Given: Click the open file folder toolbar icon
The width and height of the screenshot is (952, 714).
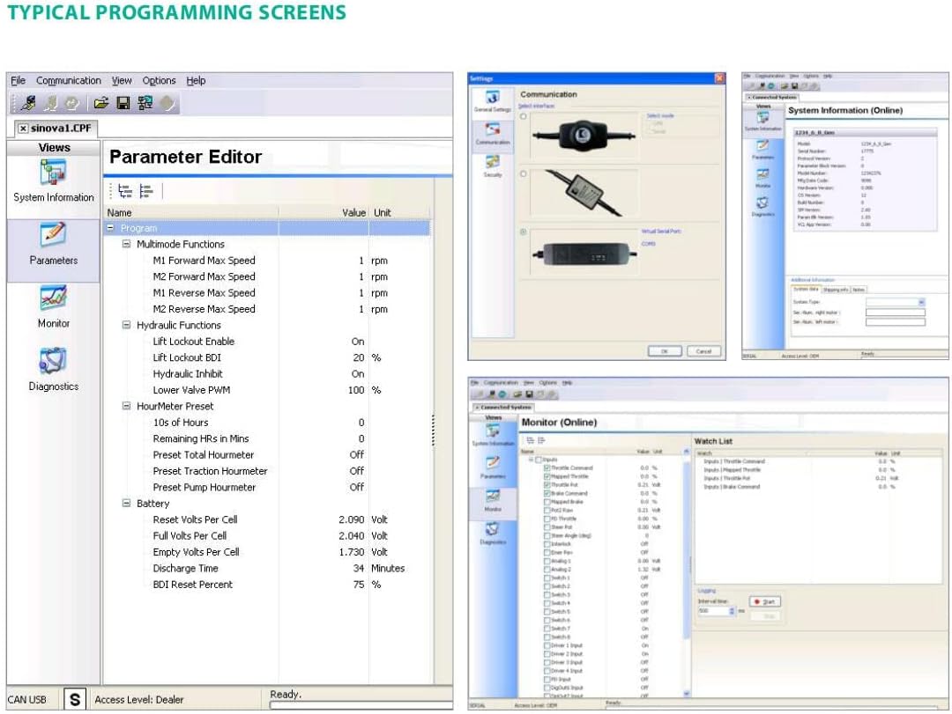Looking at the screenshot, I should pos(101,104).
